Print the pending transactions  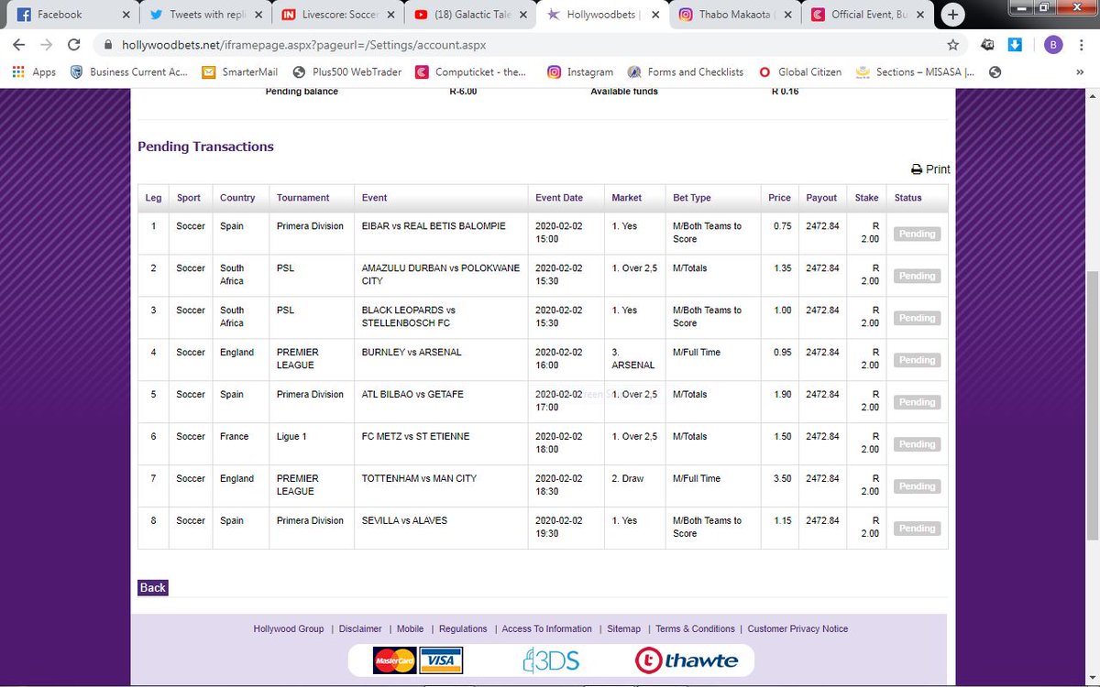(930, 169)
